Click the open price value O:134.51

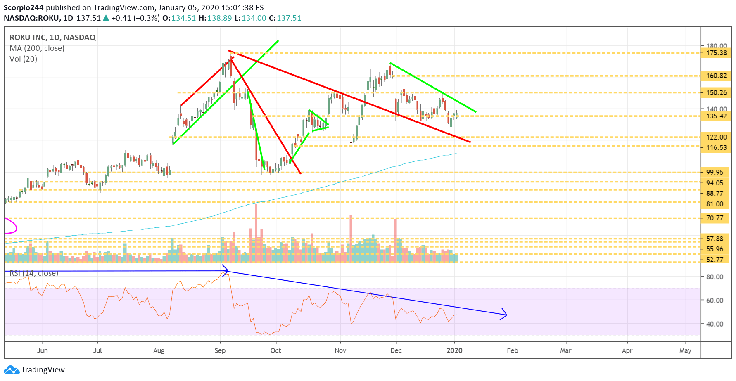click(x=179, y=18)
